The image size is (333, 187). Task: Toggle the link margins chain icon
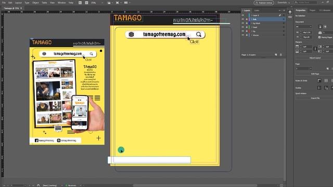315,49
